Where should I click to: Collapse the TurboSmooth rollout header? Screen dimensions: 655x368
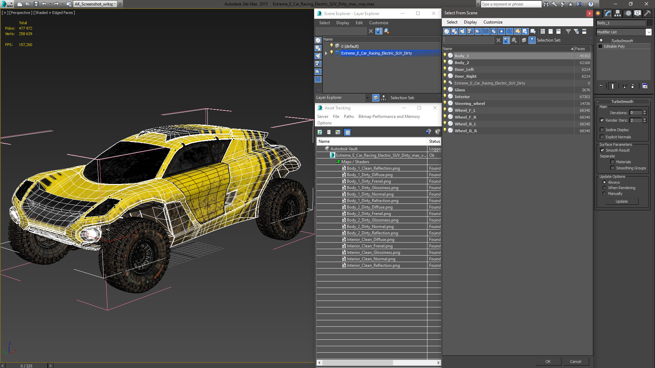pos(622,102)
